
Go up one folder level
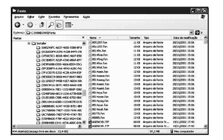point(42,25)
